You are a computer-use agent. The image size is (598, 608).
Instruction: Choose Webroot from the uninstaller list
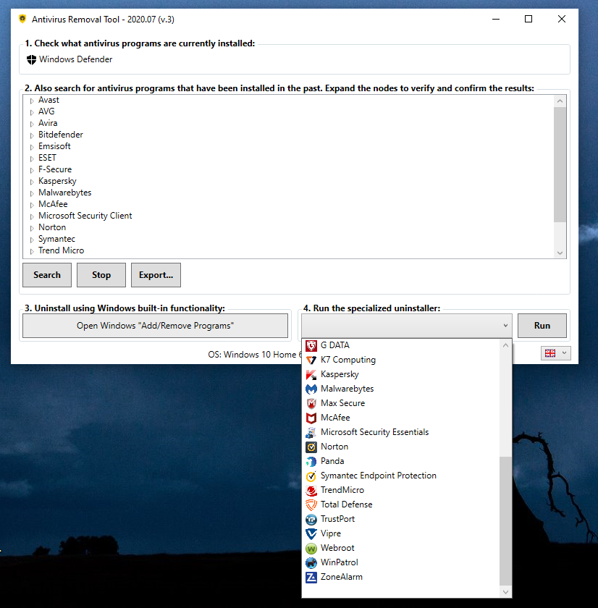402,548
